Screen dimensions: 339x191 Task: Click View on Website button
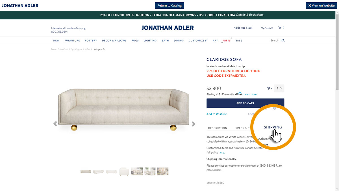tap(321, 5)
